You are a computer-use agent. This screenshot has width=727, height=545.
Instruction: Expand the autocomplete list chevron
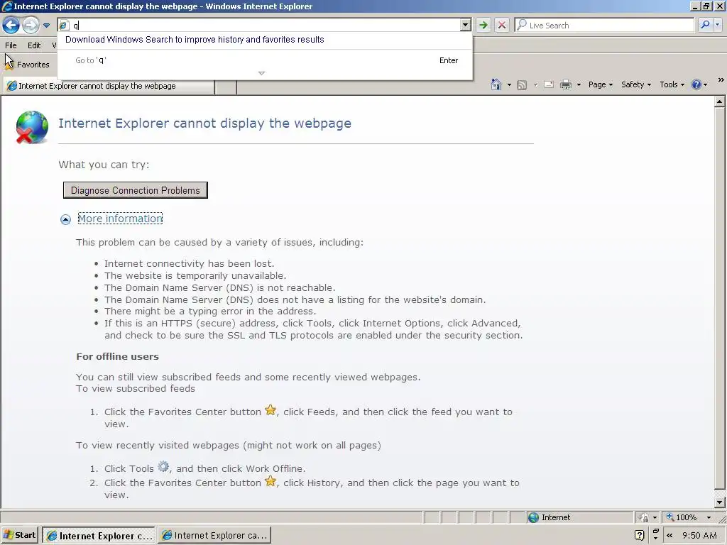261,73
